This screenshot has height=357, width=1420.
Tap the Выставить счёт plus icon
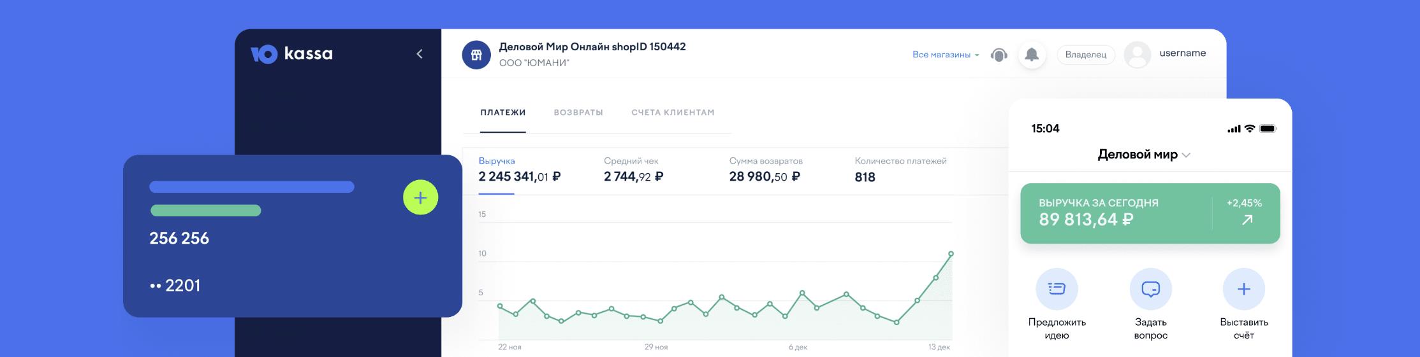pyautogui.click(x=1244, y=289)
